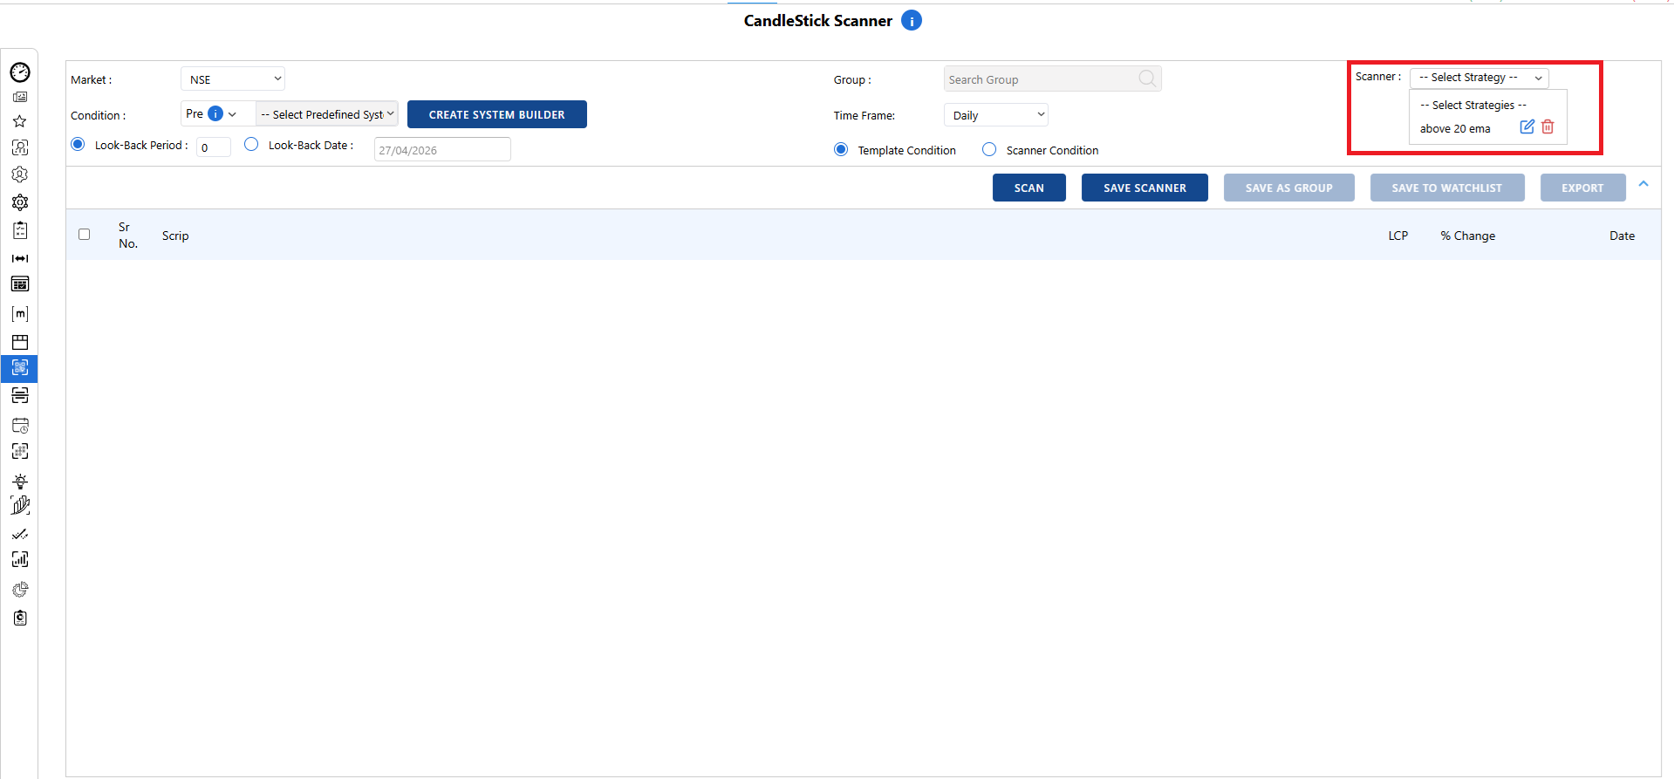
Task: Delete the 'above 20 ema' strategy
Action: coord(1548,127)
